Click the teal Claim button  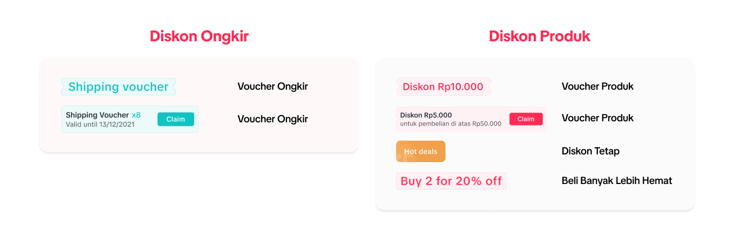[x=175, y=119]
